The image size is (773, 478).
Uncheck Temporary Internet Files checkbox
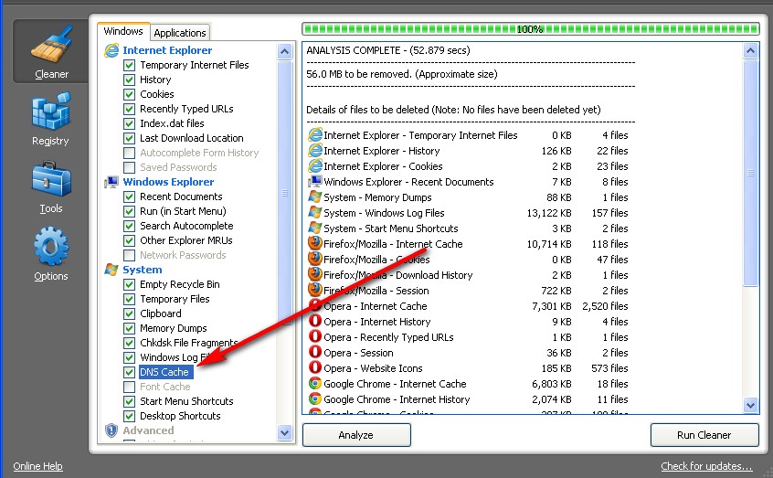click(x=129, y=65)
